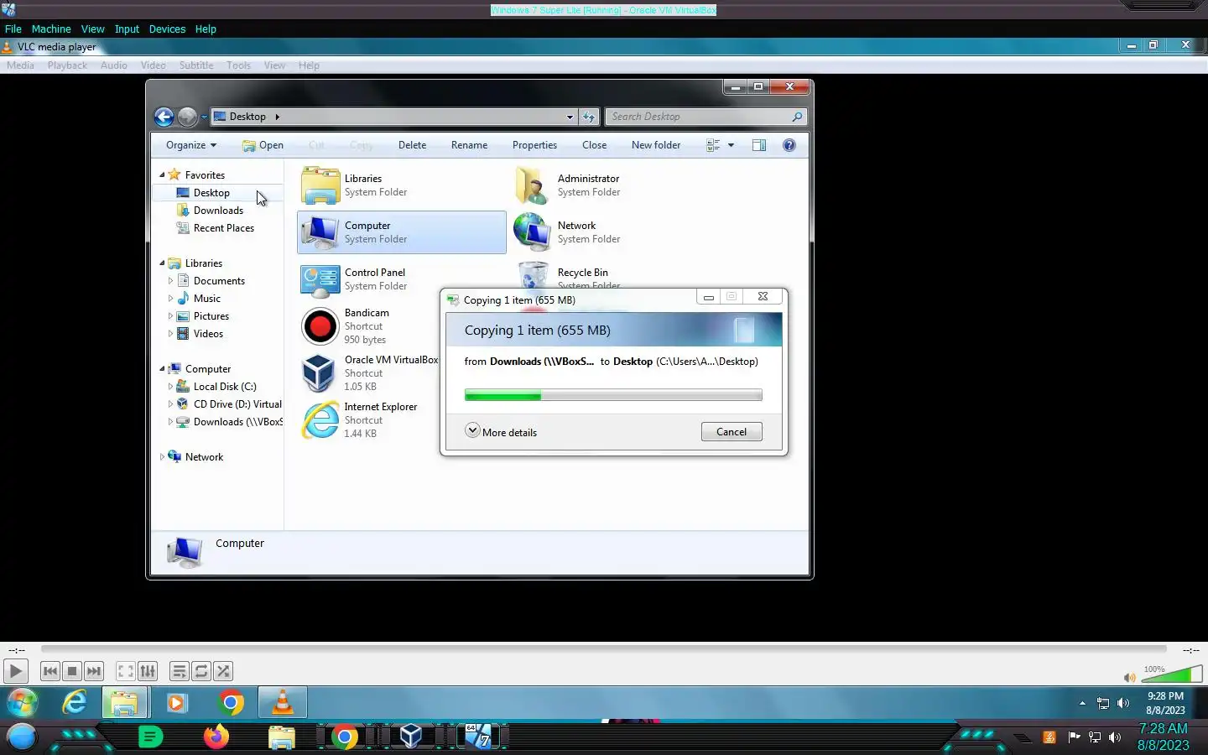Click orange Java icon in host tray
This screenshot has width=1208, height=755.
point(1049,737)
